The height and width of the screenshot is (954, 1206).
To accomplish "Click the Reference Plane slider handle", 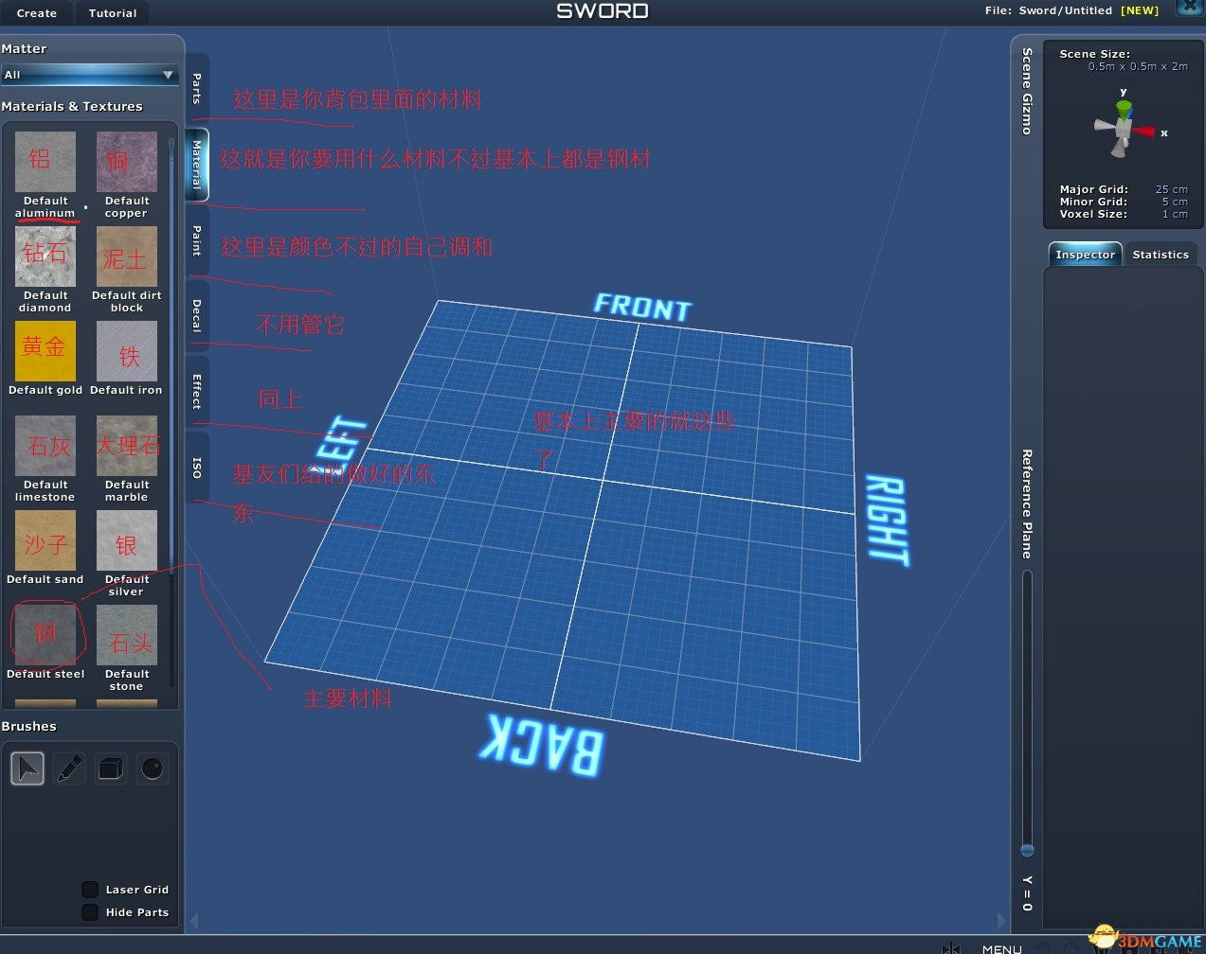I will tap(1027, 849).
